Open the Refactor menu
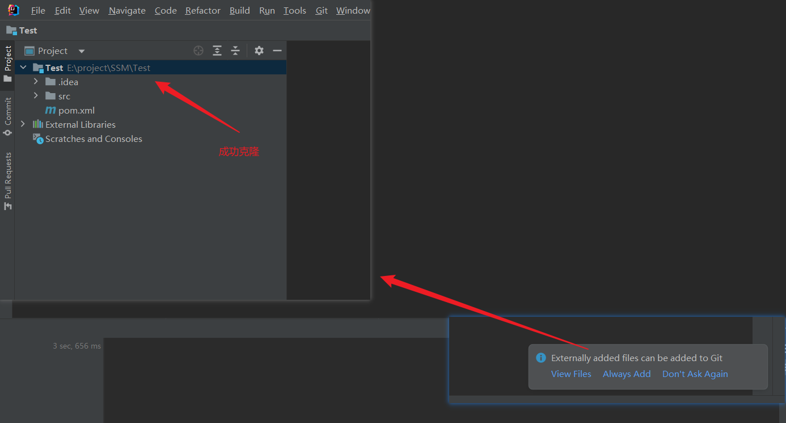 click(x=202, y=11)
